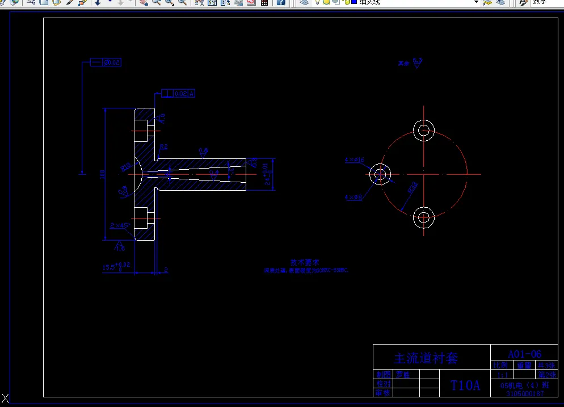Select material text T10A
Screen dimensions: 564x407
click(465, 385)
